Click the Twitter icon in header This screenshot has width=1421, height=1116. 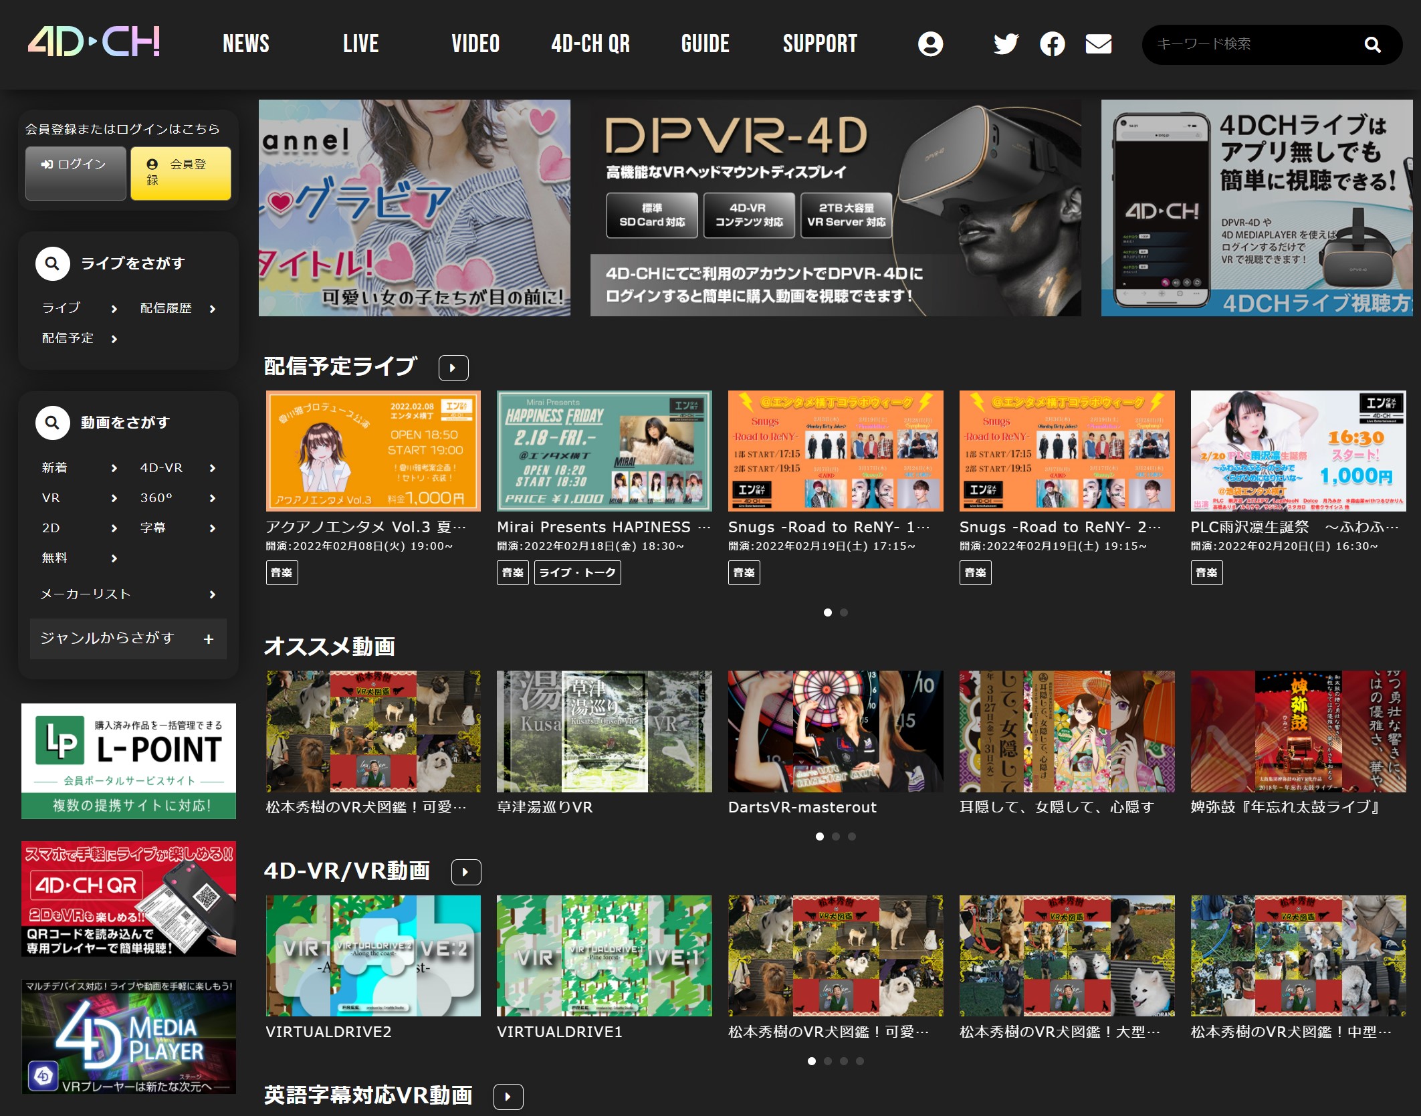[1005, 44]
